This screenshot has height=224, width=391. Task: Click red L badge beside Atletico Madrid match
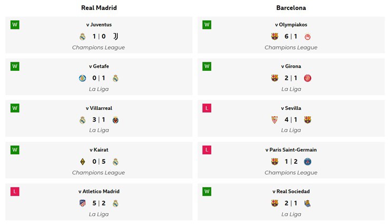pyautogui.click(x=15, y=191)
